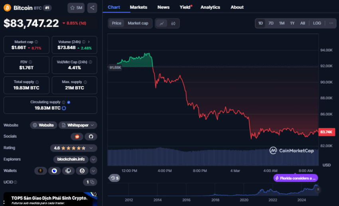Screen dimensions: 339x206
Task: Expand more wallets list chevron
Action: tap(93, 171)
